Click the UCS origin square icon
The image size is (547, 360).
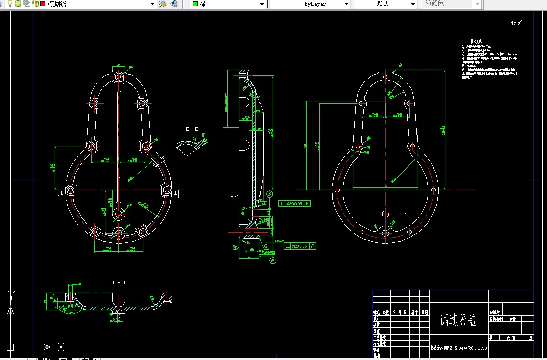(x=10, y=347)
